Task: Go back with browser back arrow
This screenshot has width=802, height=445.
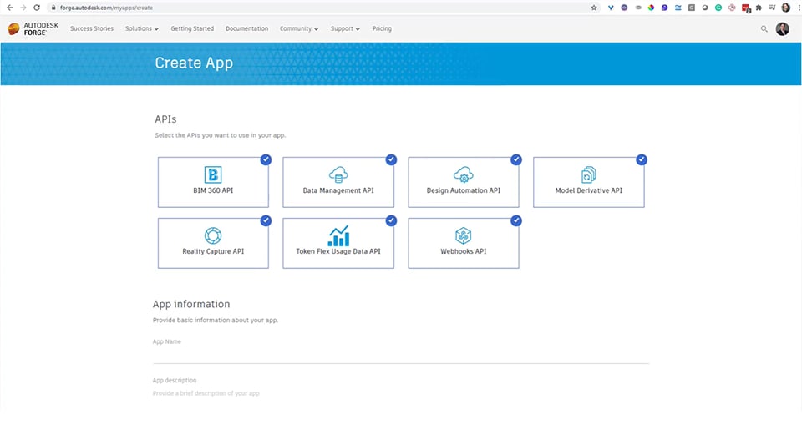Action: point(10,8)
